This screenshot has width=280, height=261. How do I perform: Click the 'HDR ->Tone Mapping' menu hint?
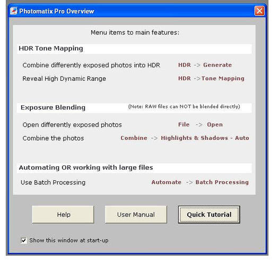pos(211,79)
